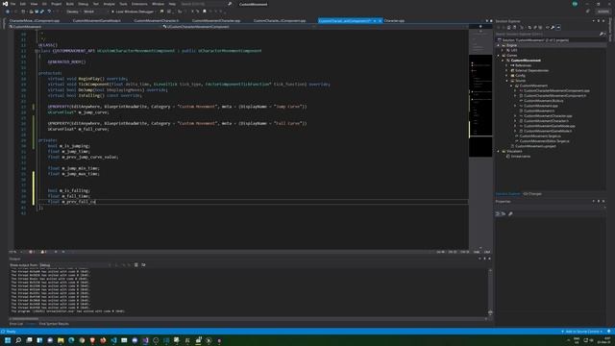
Task: Click CRLF line ending indicator
Action: [x=487, y=252]
